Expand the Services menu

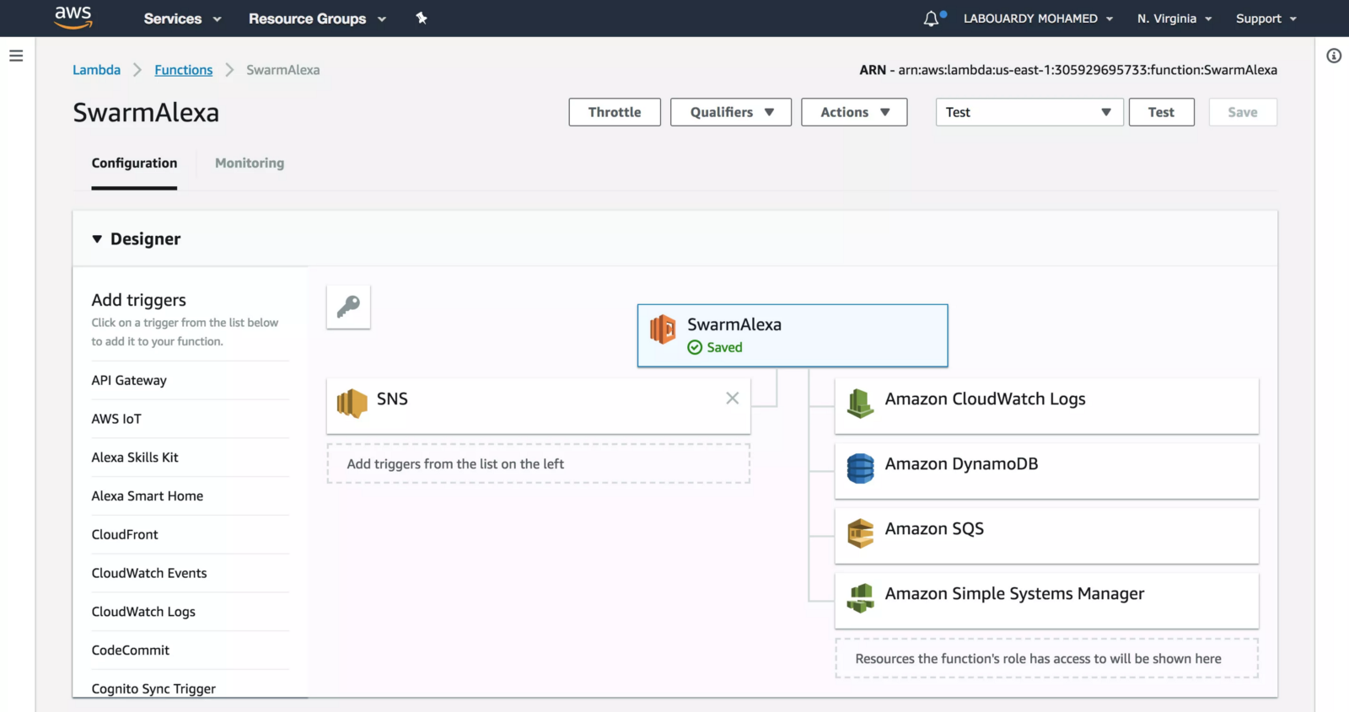tap(182, 19)
